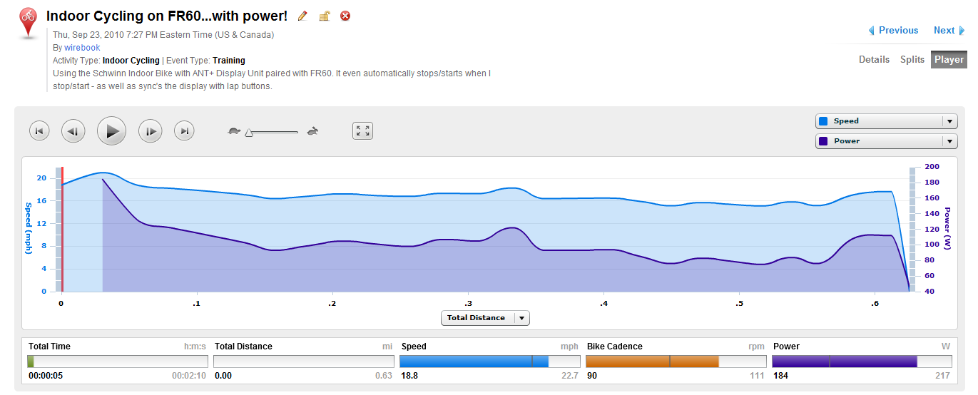This screenshot has height=395, width=978.
Task: Click the Total Distance gauge bar
Action: (303, 361)
